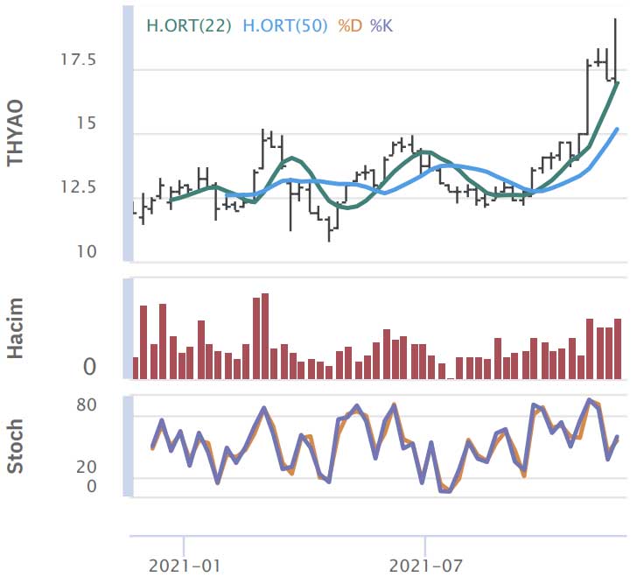The image size is (637, 577).
Task: Click the 15 price axis label
Action: point(86,123)
